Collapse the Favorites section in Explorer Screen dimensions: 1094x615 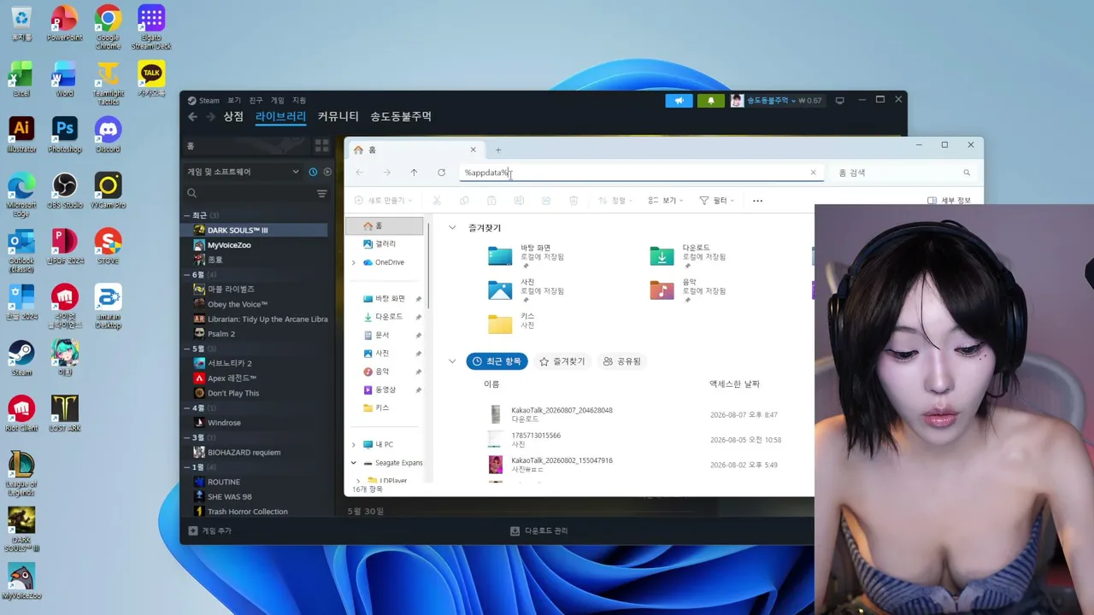click(452, 228)
